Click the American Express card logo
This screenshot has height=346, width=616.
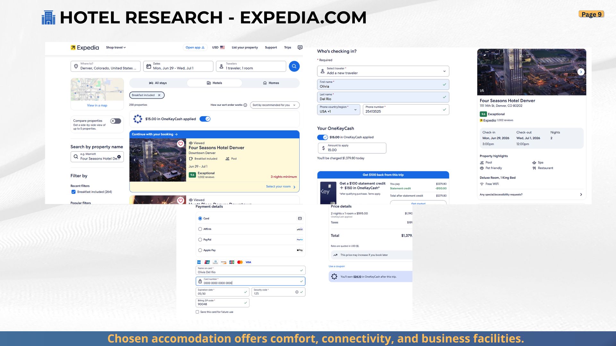click(x=199, y=262)
